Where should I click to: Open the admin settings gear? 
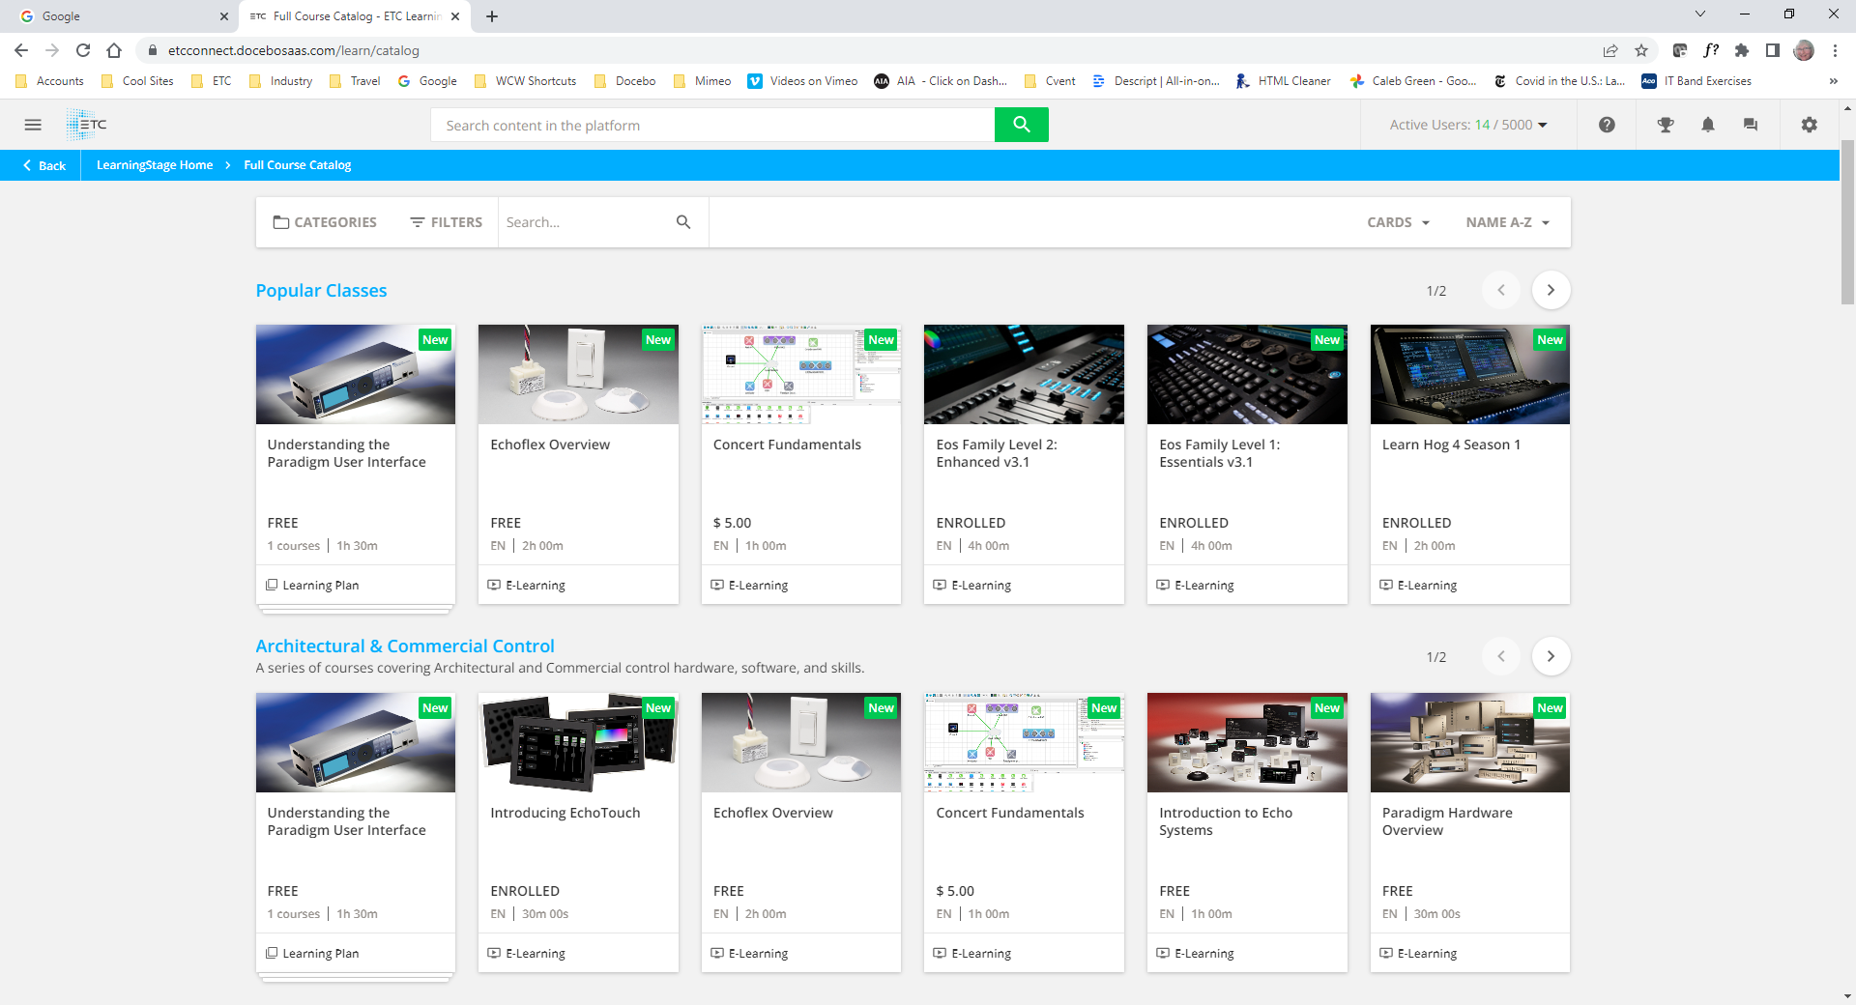(x=1809, y=125)
